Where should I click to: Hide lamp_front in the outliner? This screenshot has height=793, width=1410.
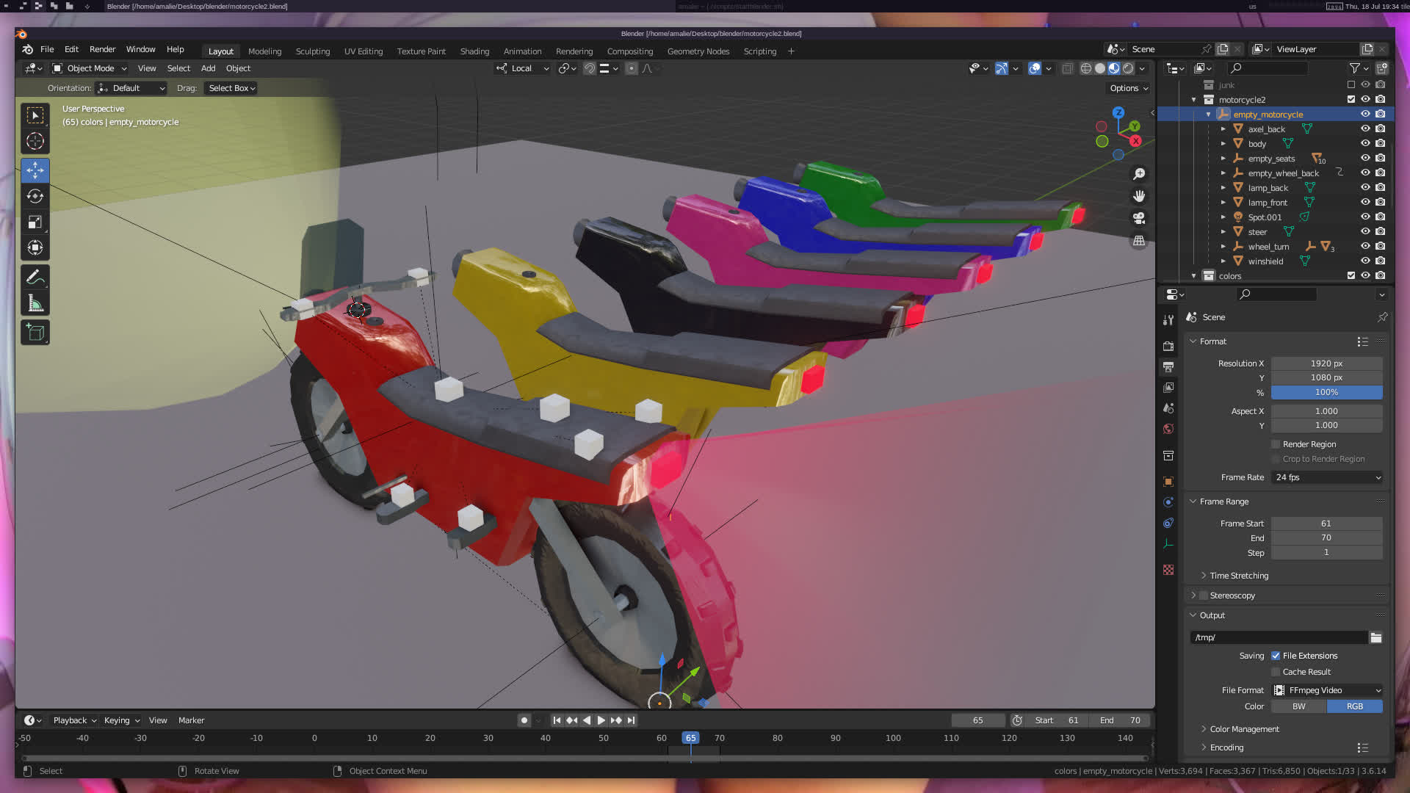(1365, 202)
